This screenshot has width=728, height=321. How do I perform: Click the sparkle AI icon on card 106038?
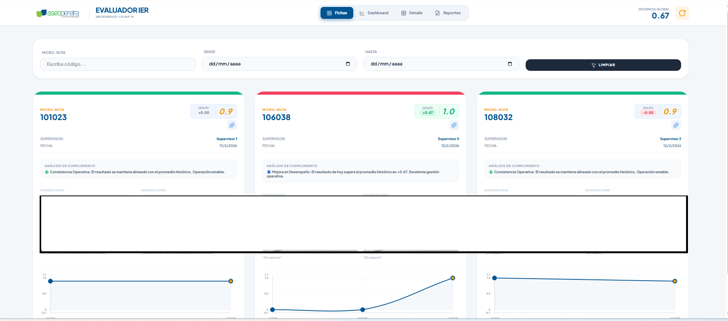[x=454, y=125]
